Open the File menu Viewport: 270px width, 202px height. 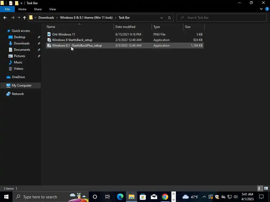tap(7, 9)
